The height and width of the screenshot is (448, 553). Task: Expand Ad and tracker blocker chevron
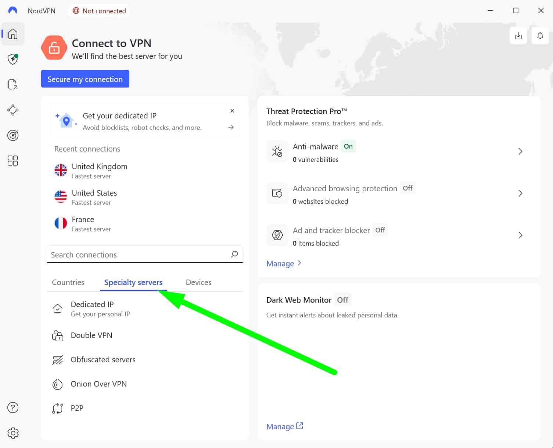(520, 235)
